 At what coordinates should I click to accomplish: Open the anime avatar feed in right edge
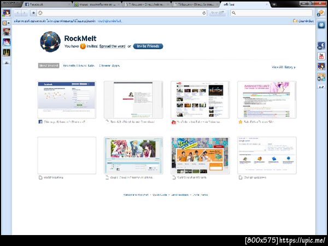321,67
